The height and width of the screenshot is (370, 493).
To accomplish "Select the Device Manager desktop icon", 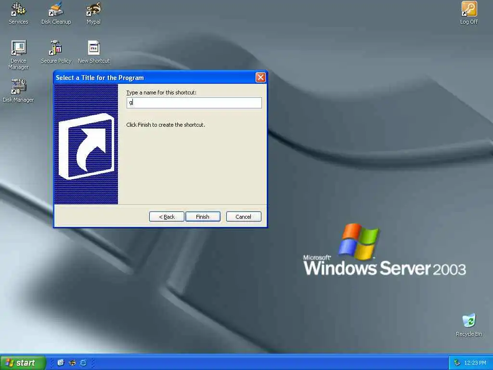I will coord(18,55).
